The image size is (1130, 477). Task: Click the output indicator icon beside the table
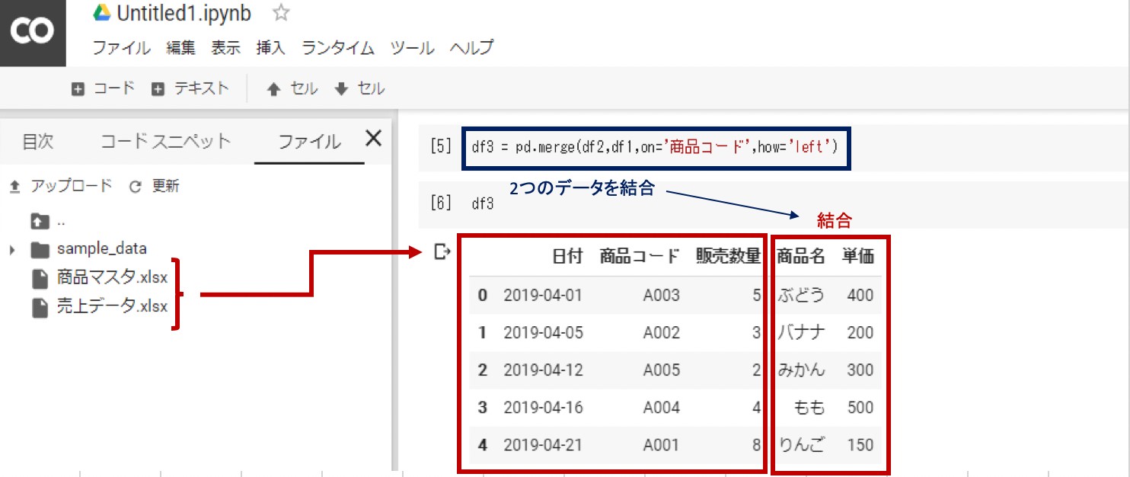point(440,250)
